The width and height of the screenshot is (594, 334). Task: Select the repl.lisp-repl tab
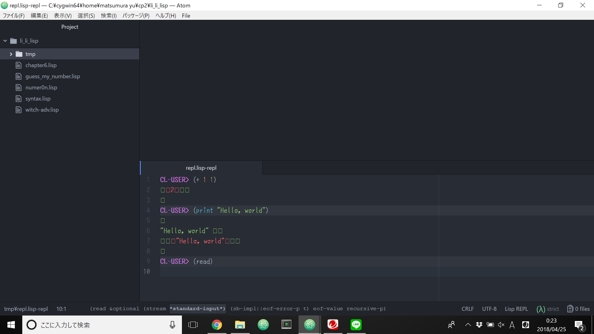tap(201, 168)
